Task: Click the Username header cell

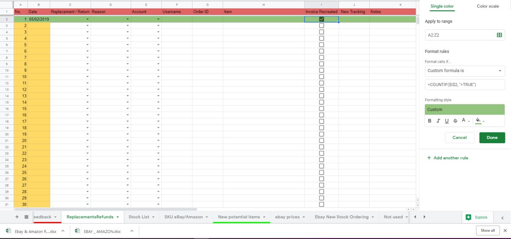Action: [177, 12]
